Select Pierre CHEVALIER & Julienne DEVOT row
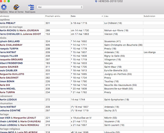The height and width of the screenshot is (133, 164). click(82, 34)
